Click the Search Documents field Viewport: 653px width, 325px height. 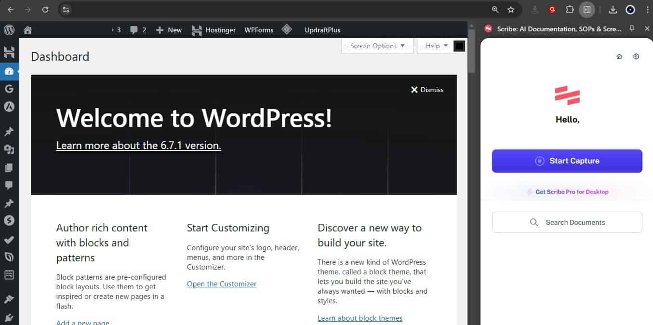pyautogui.click(x=567, y=222)
